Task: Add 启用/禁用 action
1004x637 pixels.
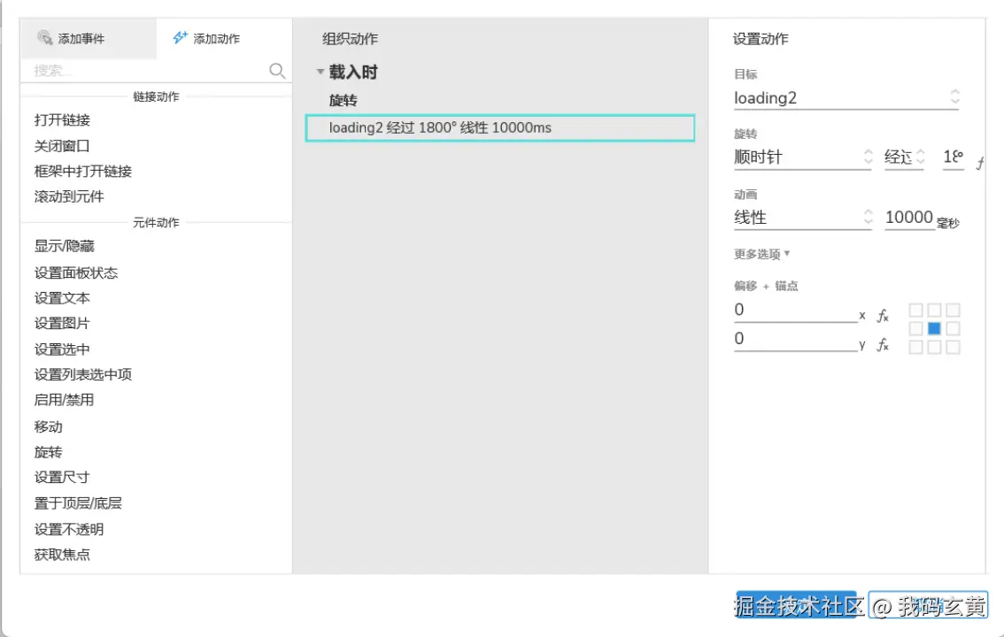Action: pyautogui.click(x=64, y=401)
